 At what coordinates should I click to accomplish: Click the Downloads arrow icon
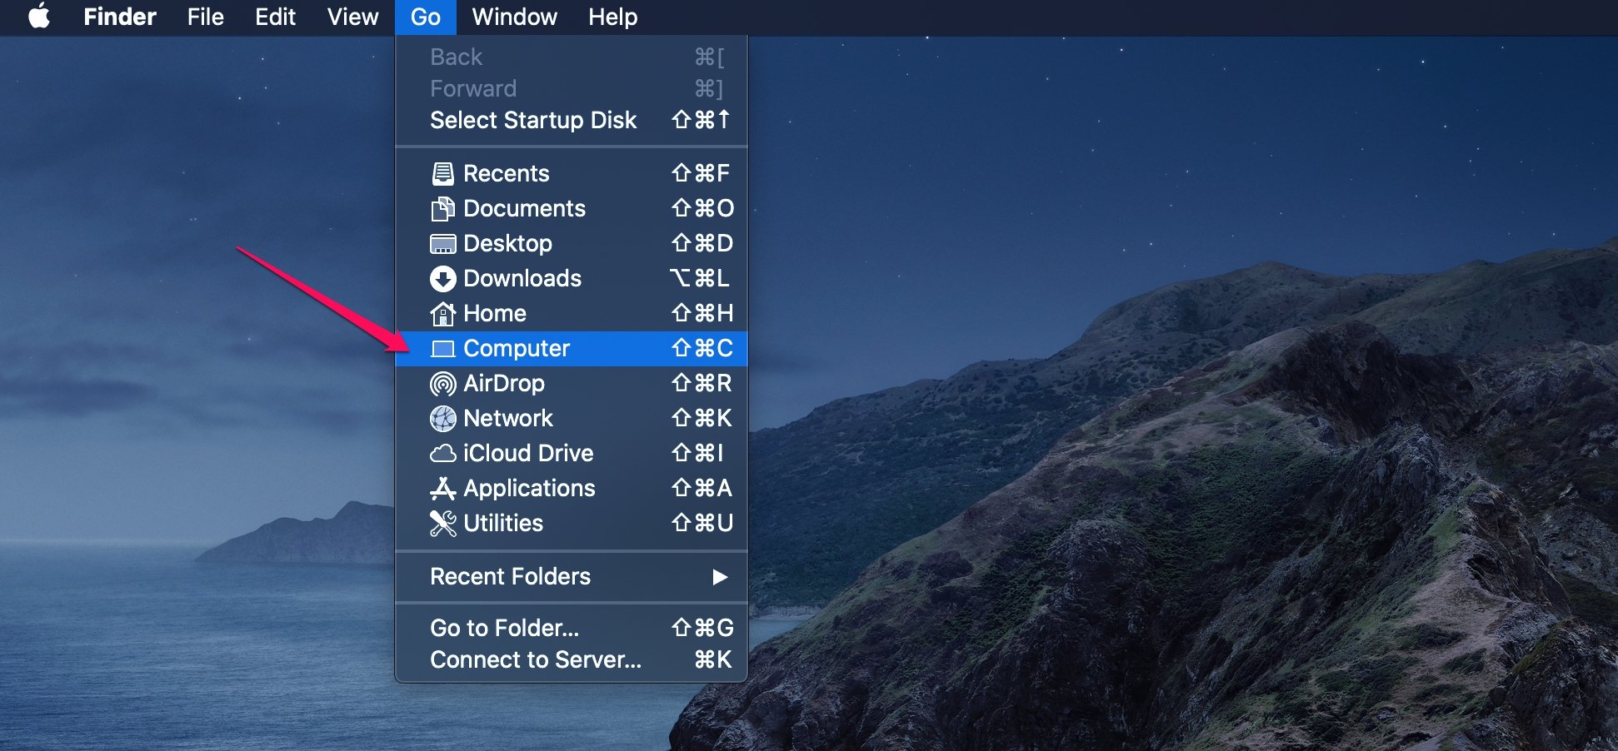coord(442,279)
